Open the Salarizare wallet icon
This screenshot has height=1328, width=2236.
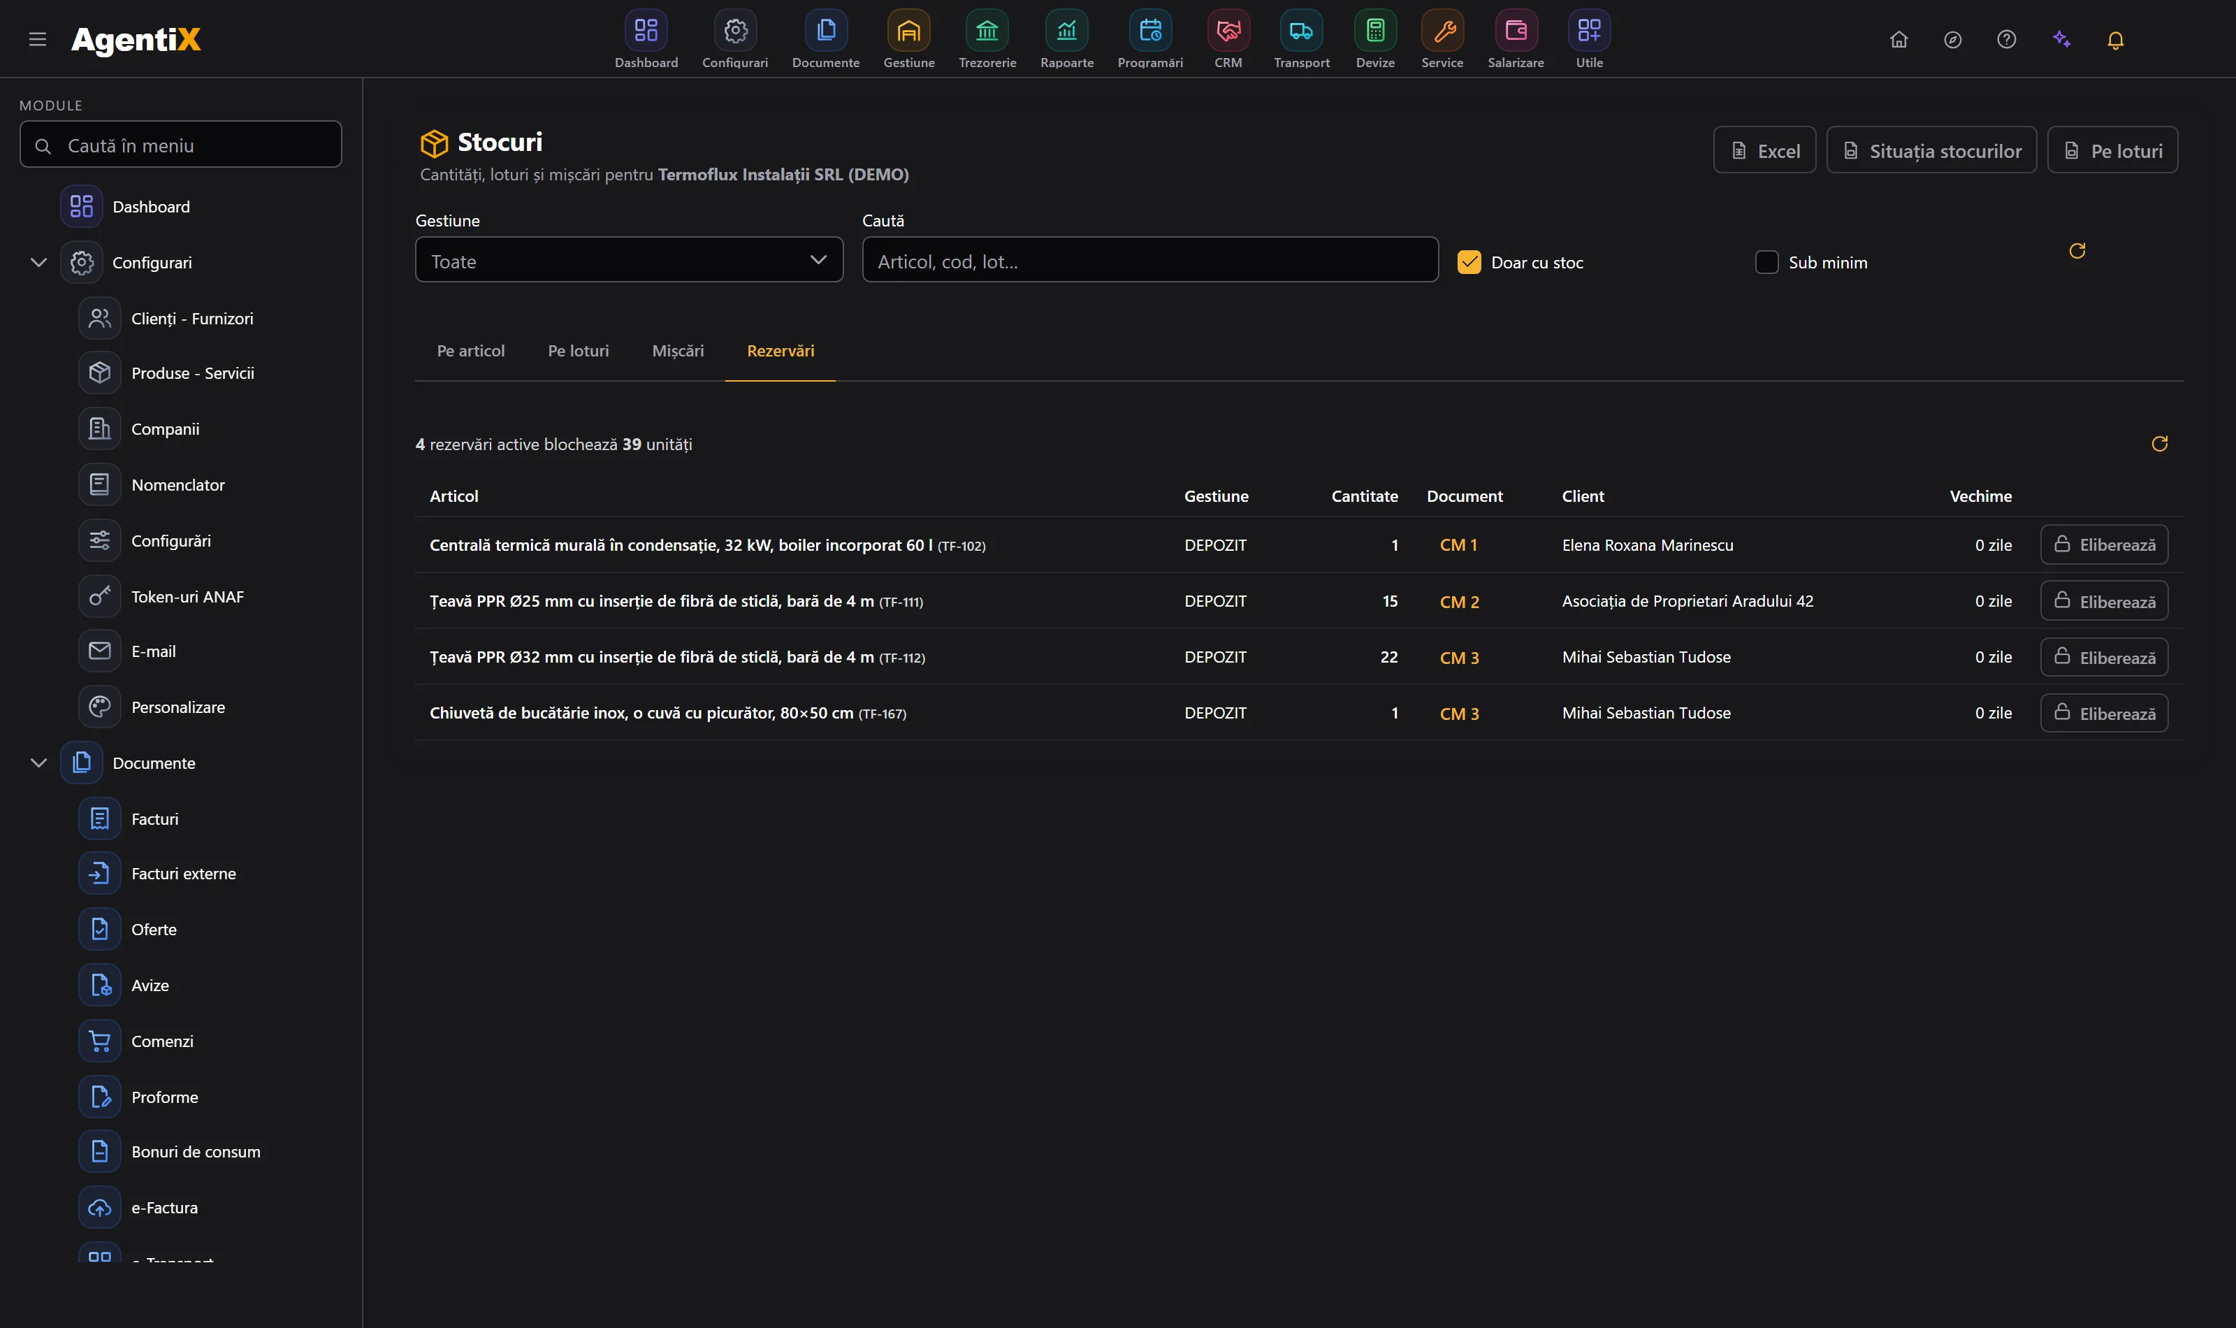click(x=1516, y=31)
